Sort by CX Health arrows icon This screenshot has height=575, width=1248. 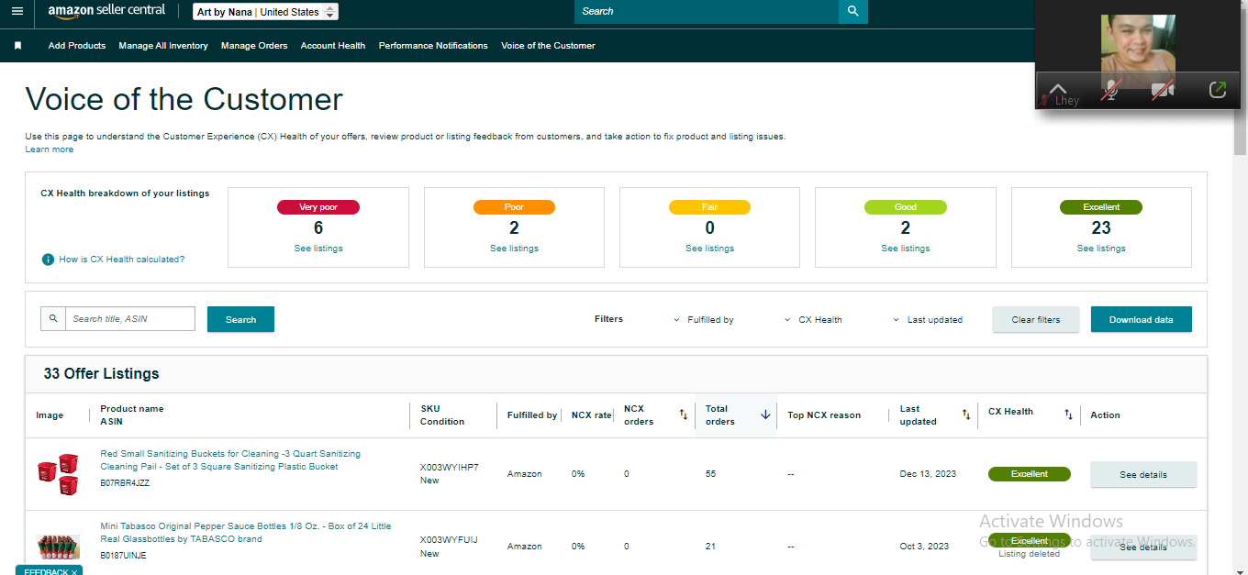[x=1068, y=415]
